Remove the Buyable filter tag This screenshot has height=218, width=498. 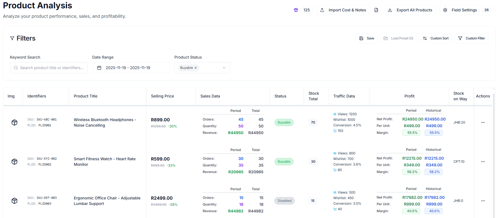[196, 68]
